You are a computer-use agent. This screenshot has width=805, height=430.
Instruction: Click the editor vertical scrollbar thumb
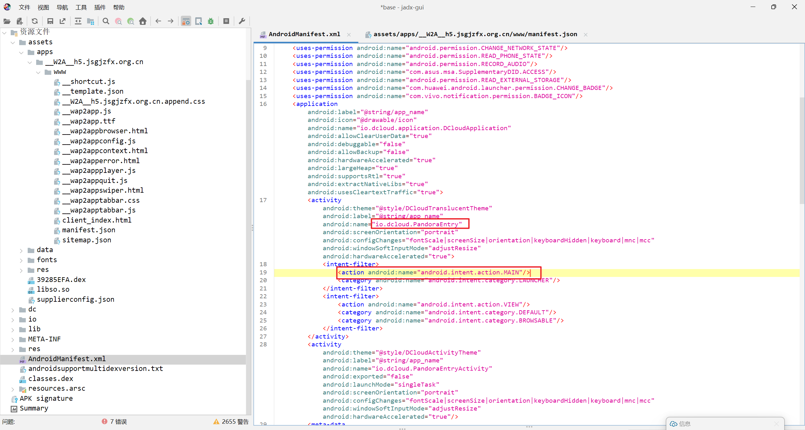click(x=802, y=151)
